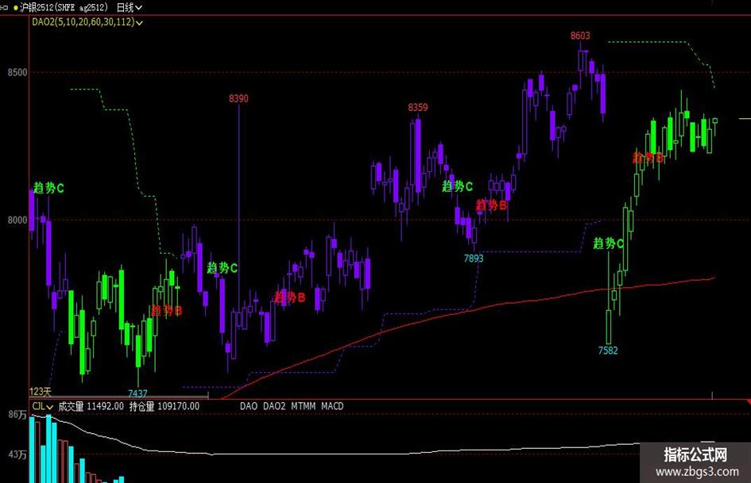
Task: Click the 123天 range label
Action: 41,392
